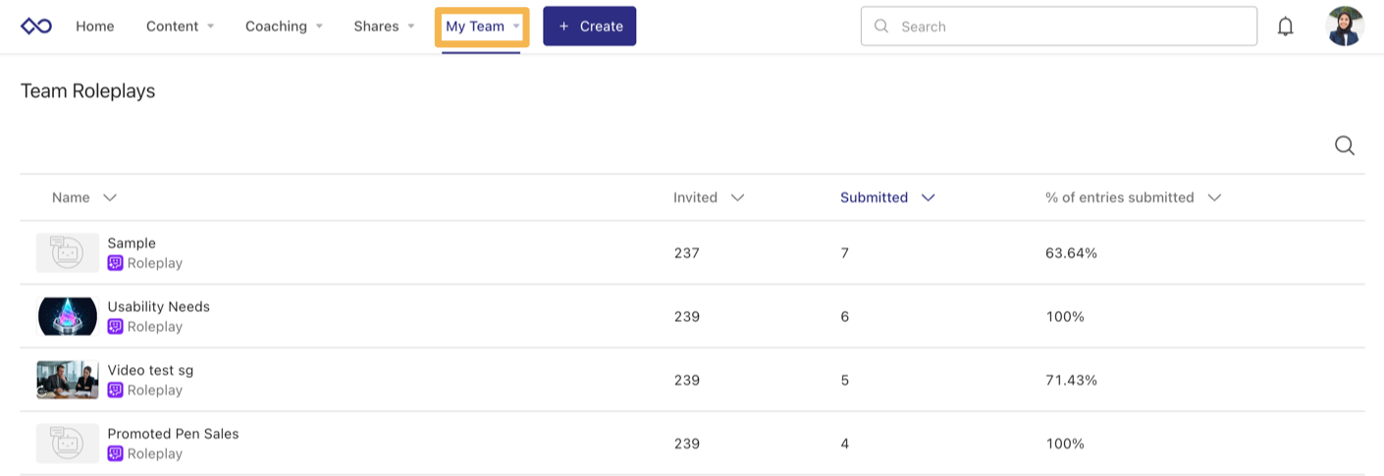
Task: Go to the Home menu item
Action: pos(95,26)
